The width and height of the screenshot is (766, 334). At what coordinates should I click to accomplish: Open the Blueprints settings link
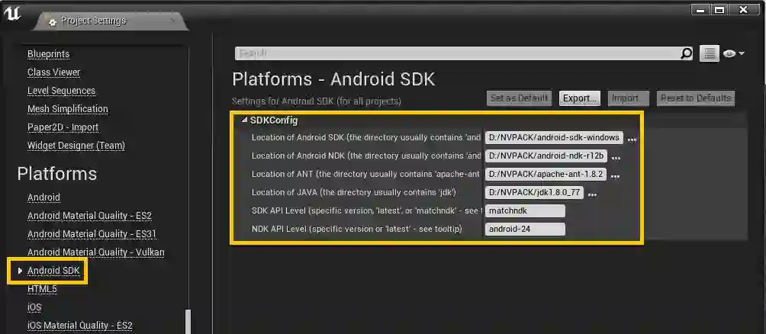(48, 53)
